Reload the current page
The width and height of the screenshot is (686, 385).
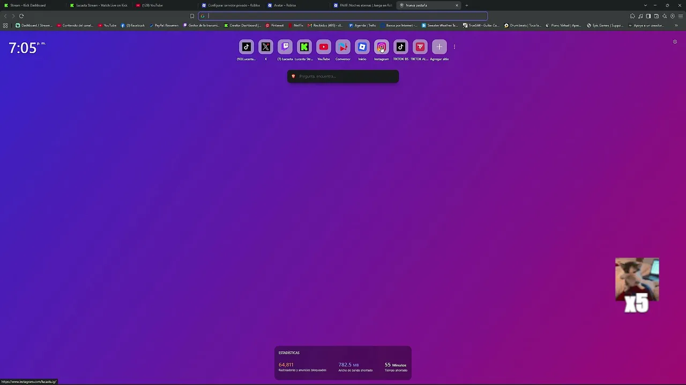pyautogui.click(x=21, y=16)
